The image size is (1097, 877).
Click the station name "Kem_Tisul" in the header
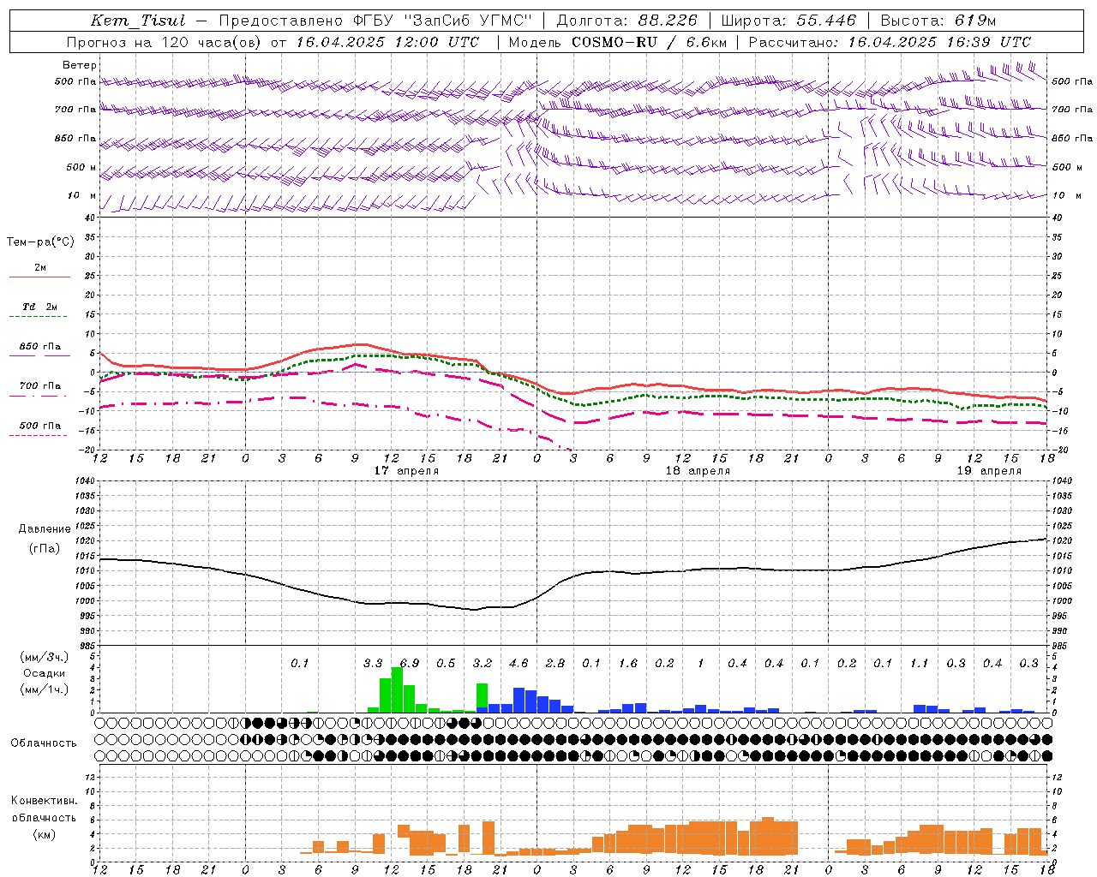[x=137, y=21]
